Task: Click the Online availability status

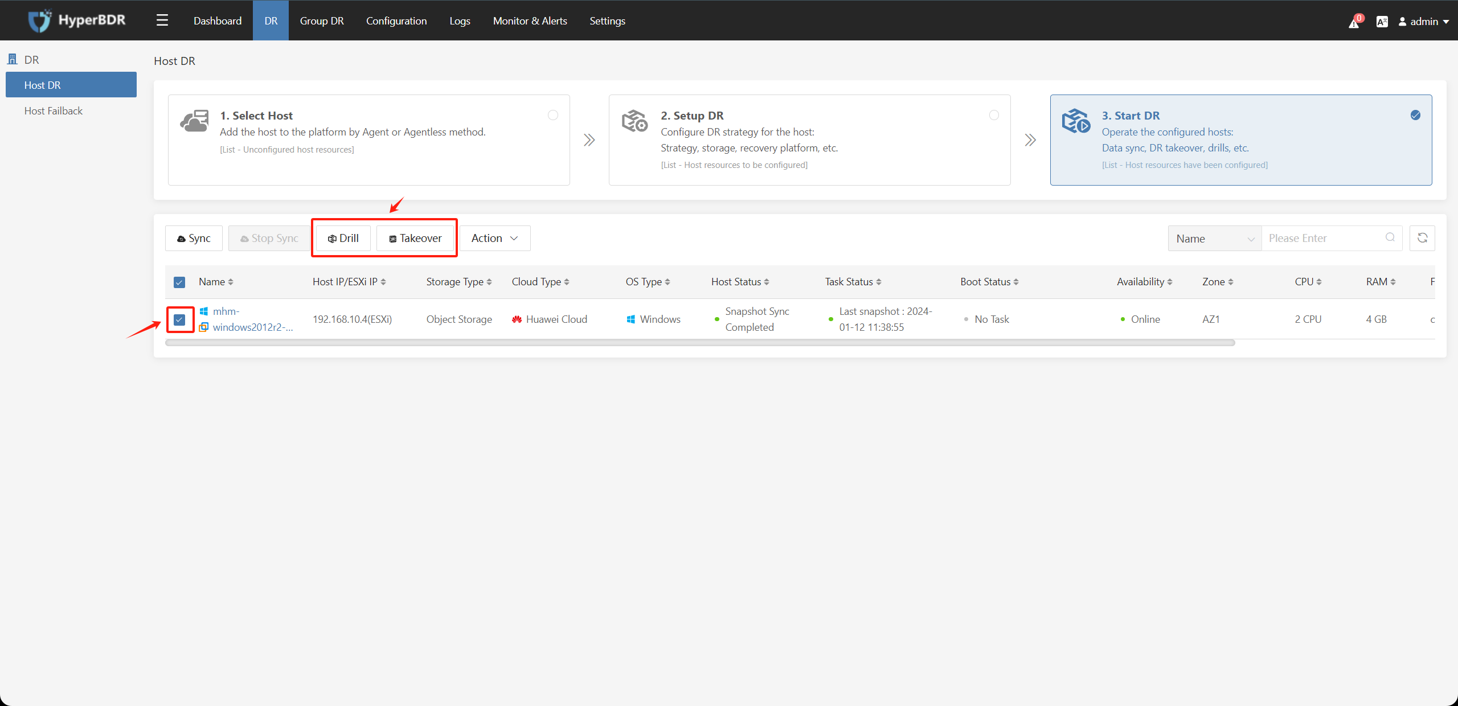Action: point(1145,319)
